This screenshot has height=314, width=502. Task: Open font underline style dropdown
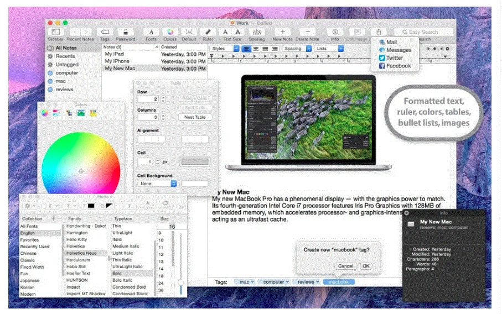(52, 206)
